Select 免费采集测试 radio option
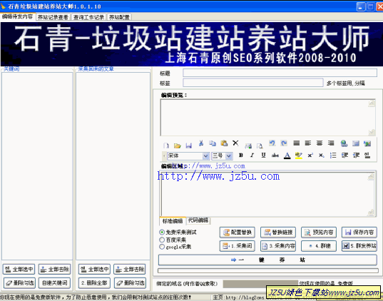 pyautogui.click(x=162, y=232)
